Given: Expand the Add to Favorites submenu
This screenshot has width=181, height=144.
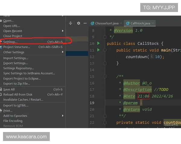Looking at the screenshot, I should click(x=63, y=116).
